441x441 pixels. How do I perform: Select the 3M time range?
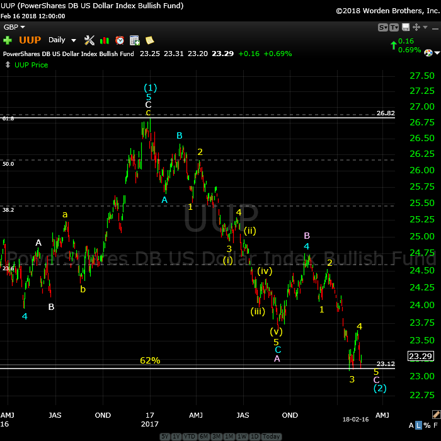click(217, 437)
